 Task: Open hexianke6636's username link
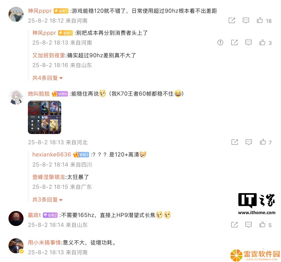52,154
